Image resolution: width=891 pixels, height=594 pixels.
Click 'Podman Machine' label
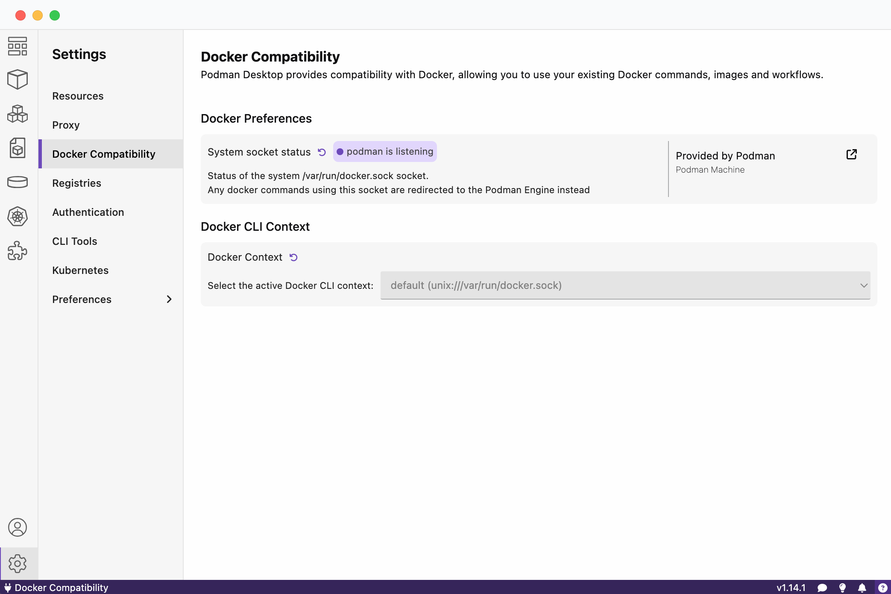coord(710,170)
